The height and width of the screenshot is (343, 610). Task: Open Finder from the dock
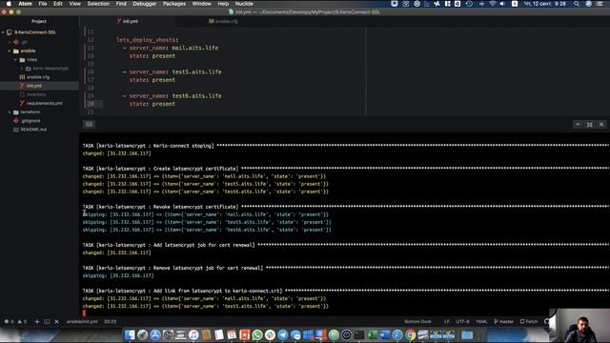pos(130,334)
